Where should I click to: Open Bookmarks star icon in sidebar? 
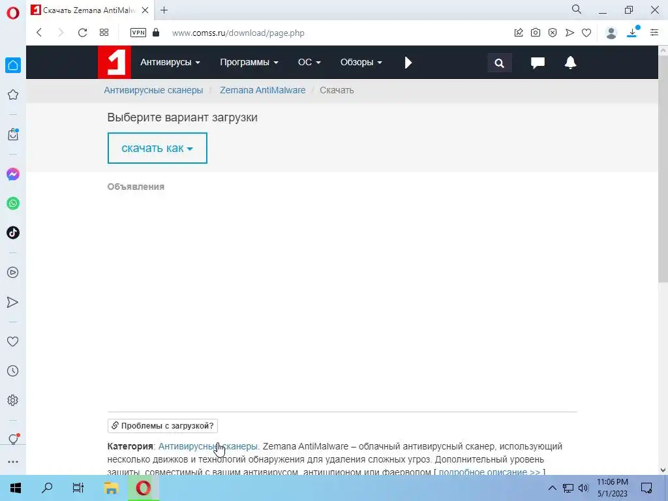point(13,95)
